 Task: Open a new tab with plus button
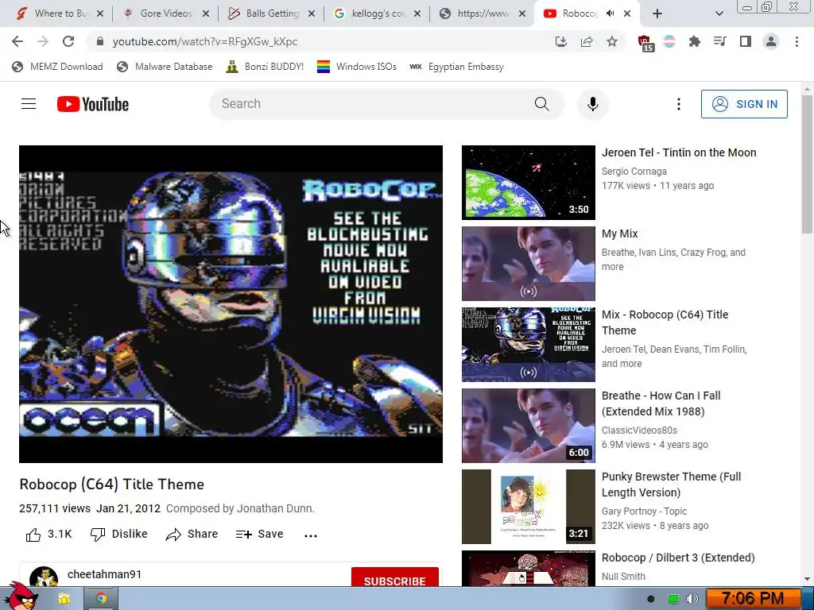(657, 14)
